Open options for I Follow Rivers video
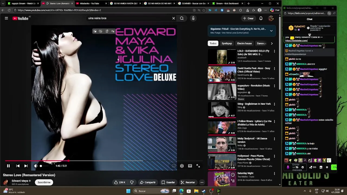Viewport: 347px width, 195px height. [274, 121]
